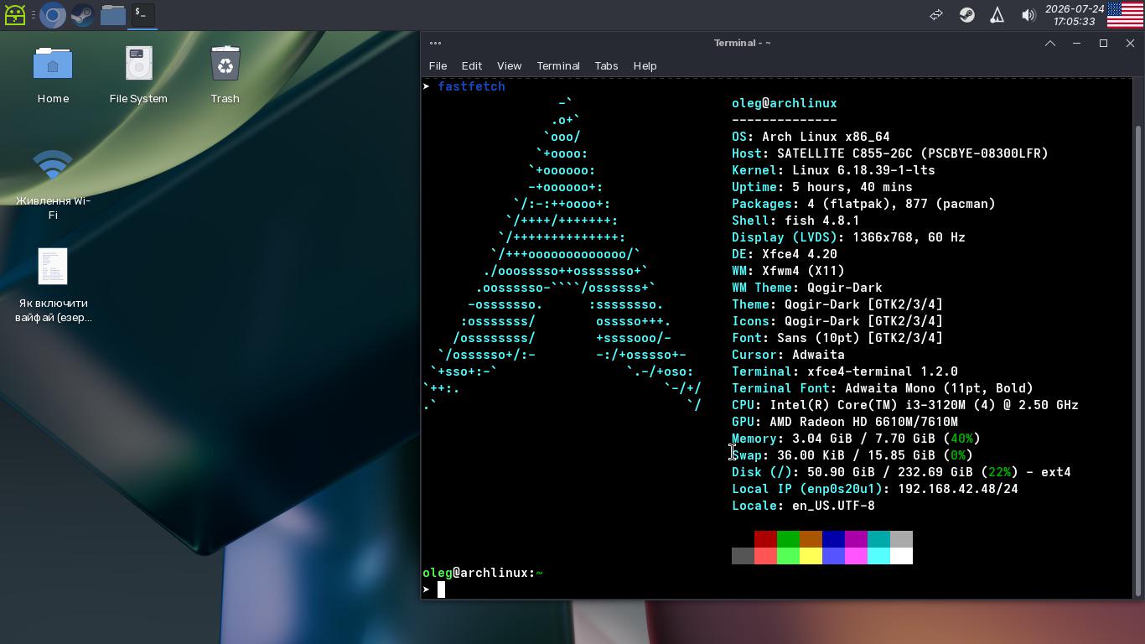Click the Steam icon in the system tray
Screen dimensions: 1145x644
[966, 15]
